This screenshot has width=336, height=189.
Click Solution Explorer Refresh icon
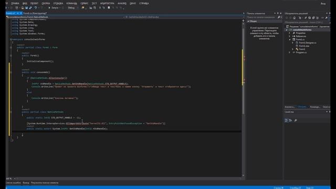click(309, 18)
